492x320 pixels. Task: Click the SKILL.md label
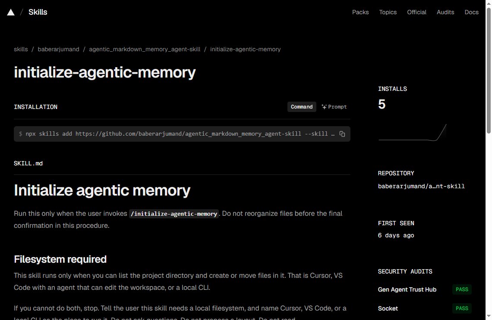click(x=28, y=163)
